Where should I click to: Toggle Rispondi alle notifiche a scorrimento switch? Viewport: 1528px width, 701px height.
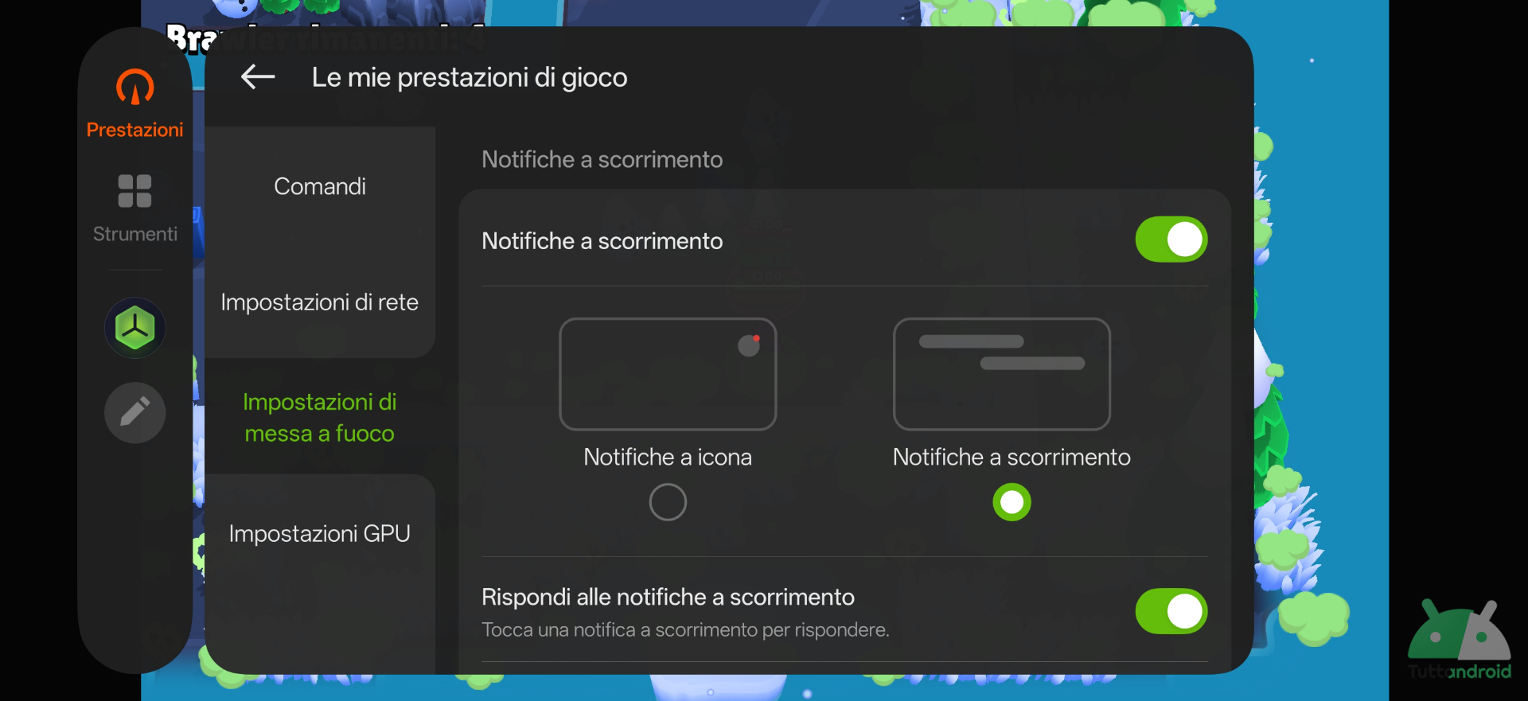pos(1171,611)
